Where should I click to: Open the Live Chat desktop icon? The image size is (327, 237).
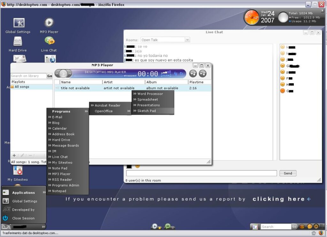[x=49, y=41]
